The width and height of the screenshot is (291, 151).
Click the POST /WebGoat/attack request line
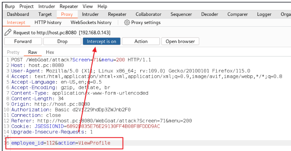(81, 60)
